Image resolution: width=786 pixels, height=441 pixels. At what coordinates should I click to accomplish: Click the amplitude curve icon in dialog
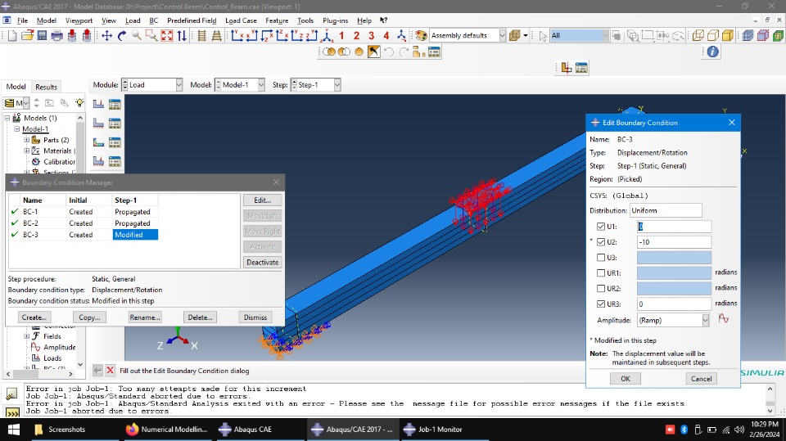click(723, 319)
